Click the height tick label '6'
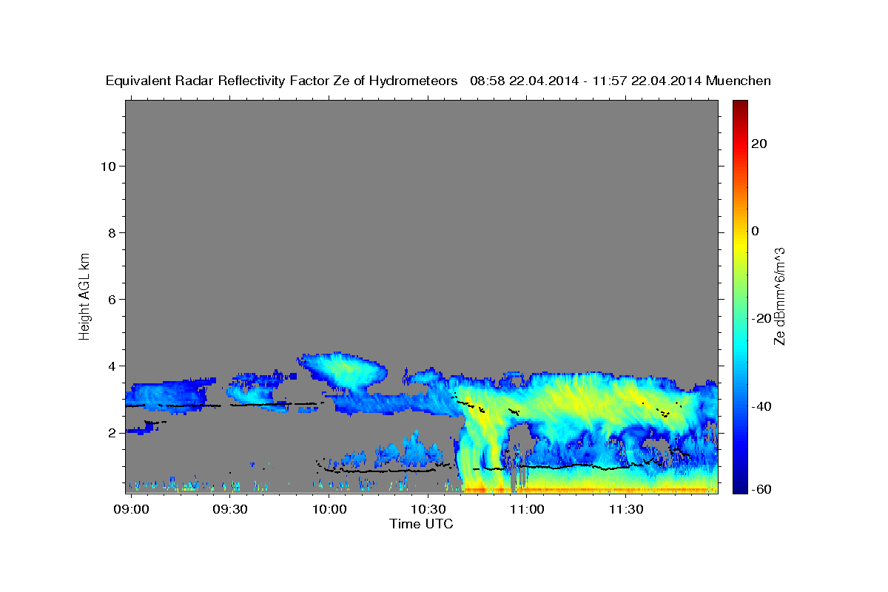Image resolution: width=888 pixels, height=592 pixels. tap(112, 300)
